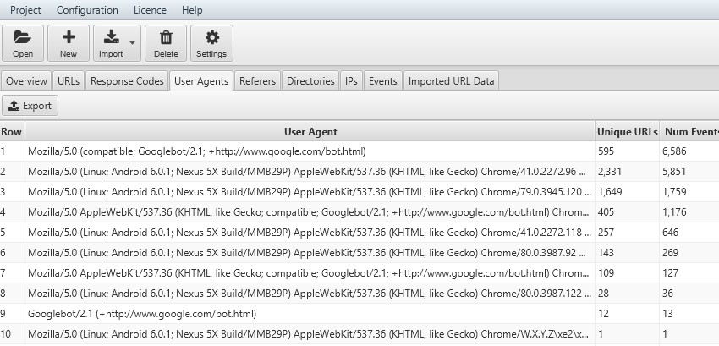Viewport: 719px width, 346px height.
Task: Expand the Import dropdown arrow
Action: [133, 43]
